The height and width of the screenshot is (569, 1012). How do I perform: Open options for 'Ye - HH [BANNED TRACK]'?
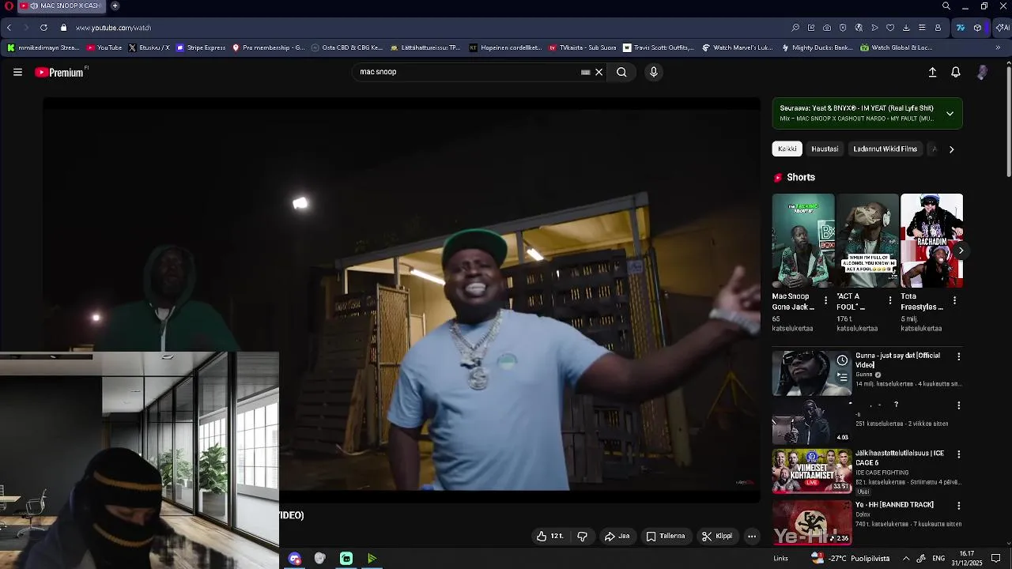(x=958, y=506)
